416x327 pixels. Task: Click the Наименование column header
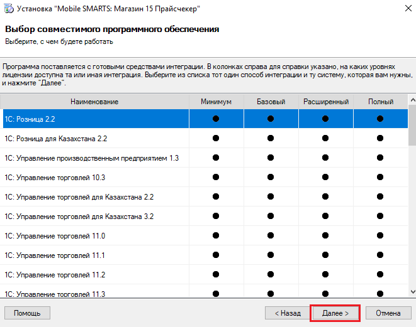(94, 102)
